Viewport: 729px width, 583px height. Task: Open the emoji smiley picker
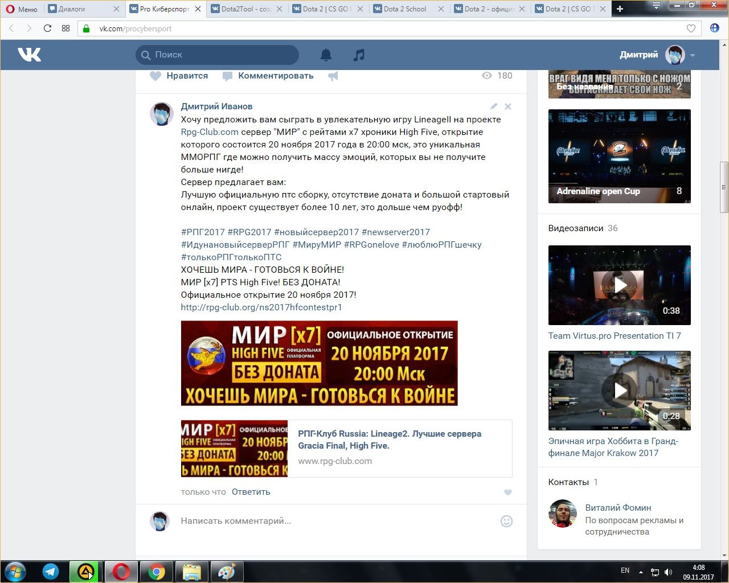point(506,521)
